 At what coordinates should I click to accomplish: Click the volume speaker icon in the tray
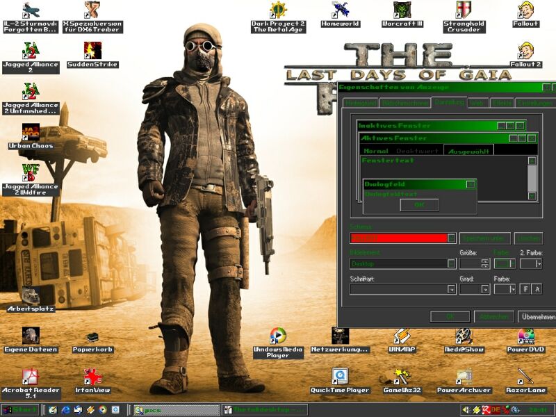tap(466, 410)
